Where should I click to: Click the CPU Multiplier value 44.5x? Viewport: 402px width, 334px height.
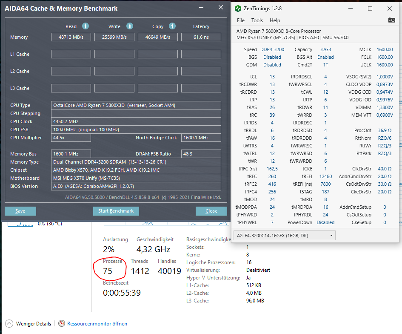tap(71, 138)
